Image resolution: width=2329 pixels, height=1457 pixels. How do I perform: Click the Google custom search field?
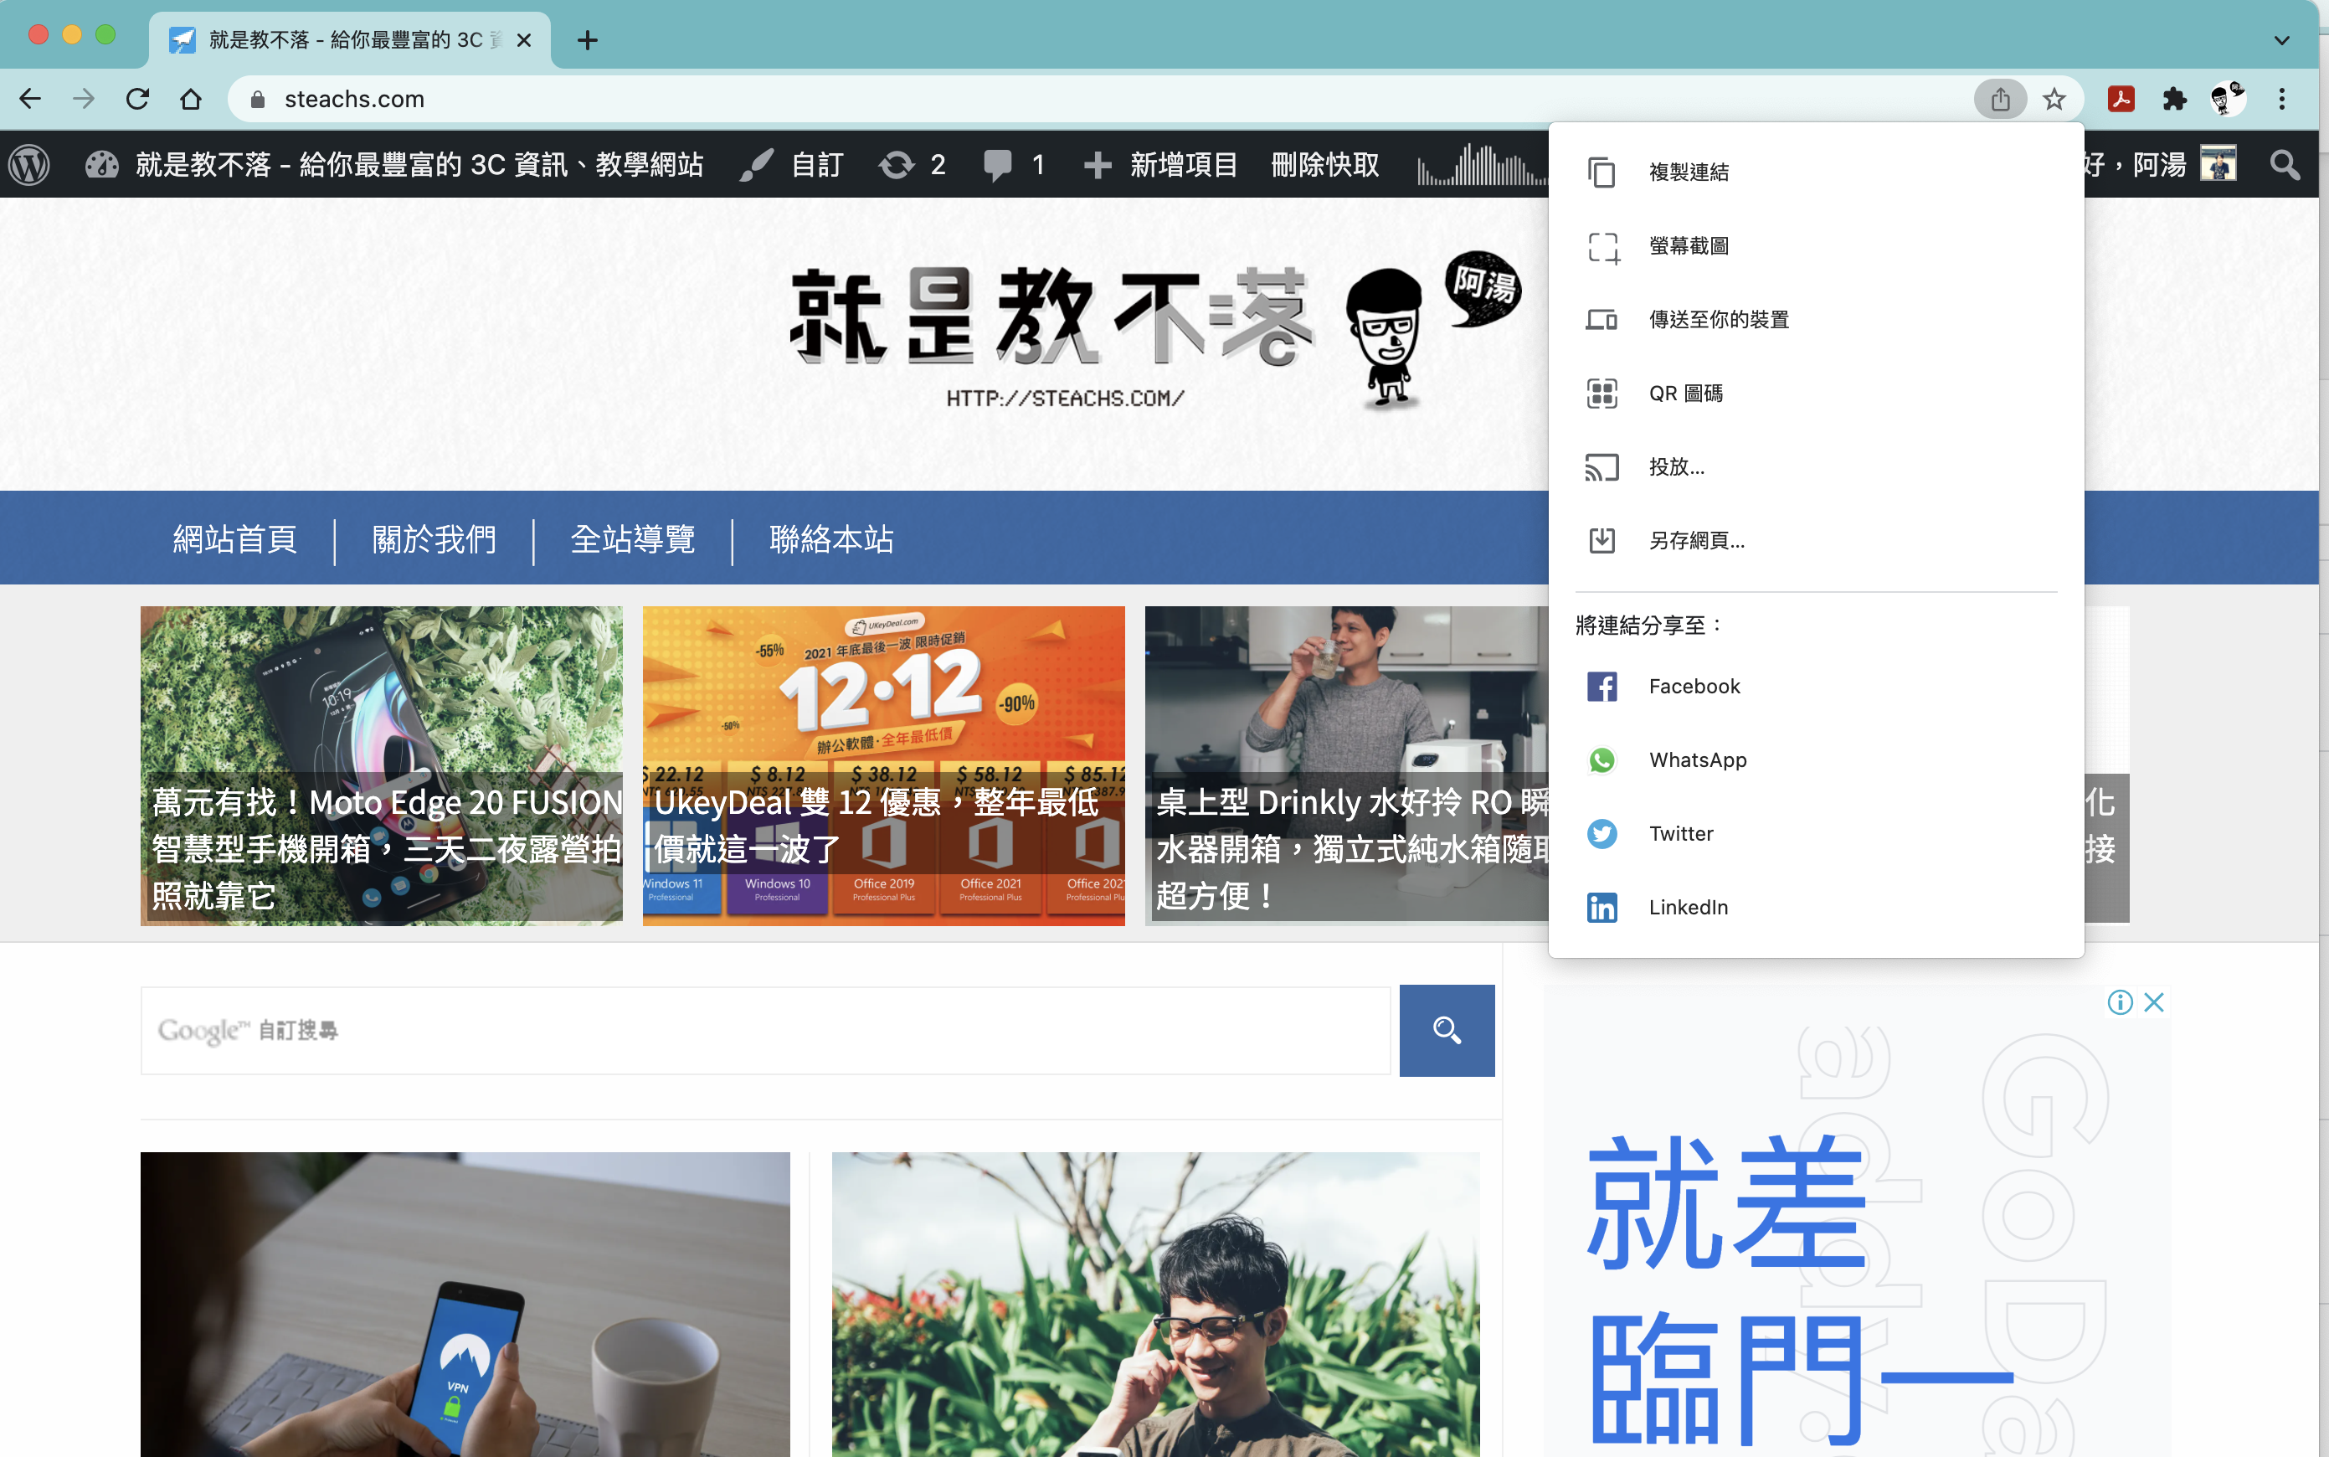tap(766, 1030)
